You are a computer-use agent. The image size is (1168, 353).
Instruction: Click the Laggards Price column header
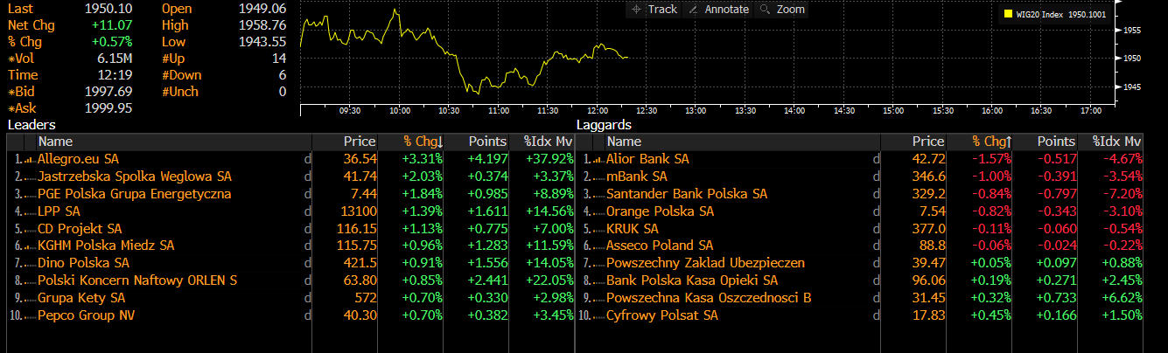(x=927, y=142)
